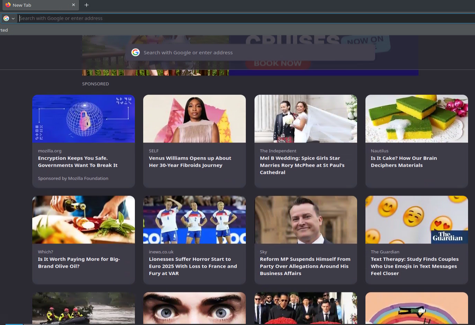
Task: Close the New Tab tab
Action: point(74,5)
